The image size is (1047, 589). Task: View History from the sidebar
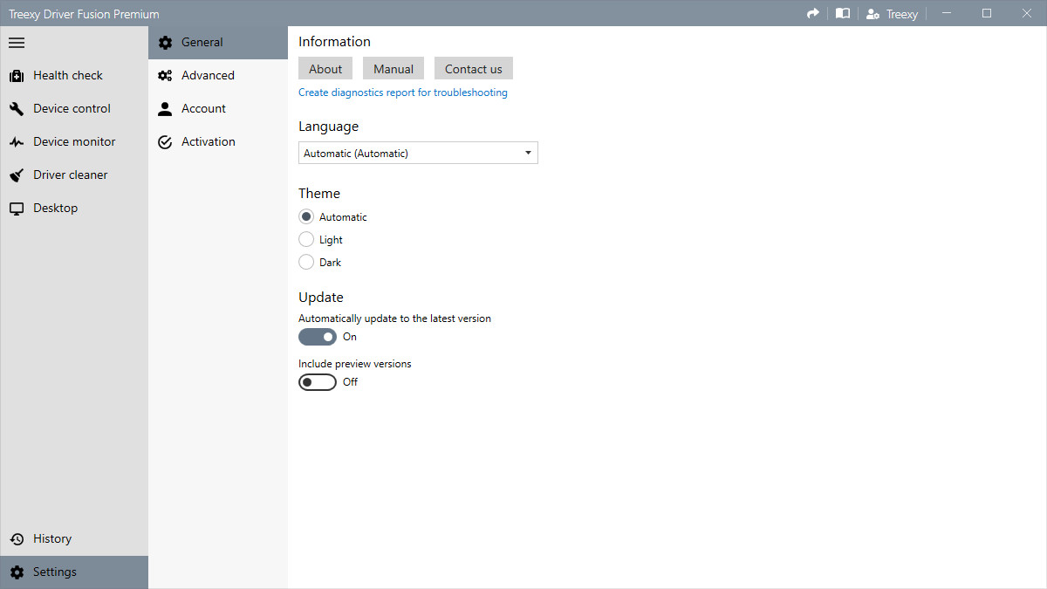(52, 538)
